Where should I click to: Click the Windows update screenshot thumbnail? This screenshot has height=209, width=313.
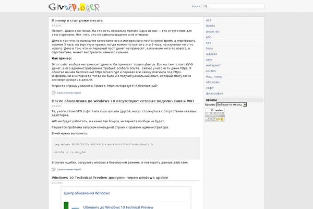click(126, 198)
